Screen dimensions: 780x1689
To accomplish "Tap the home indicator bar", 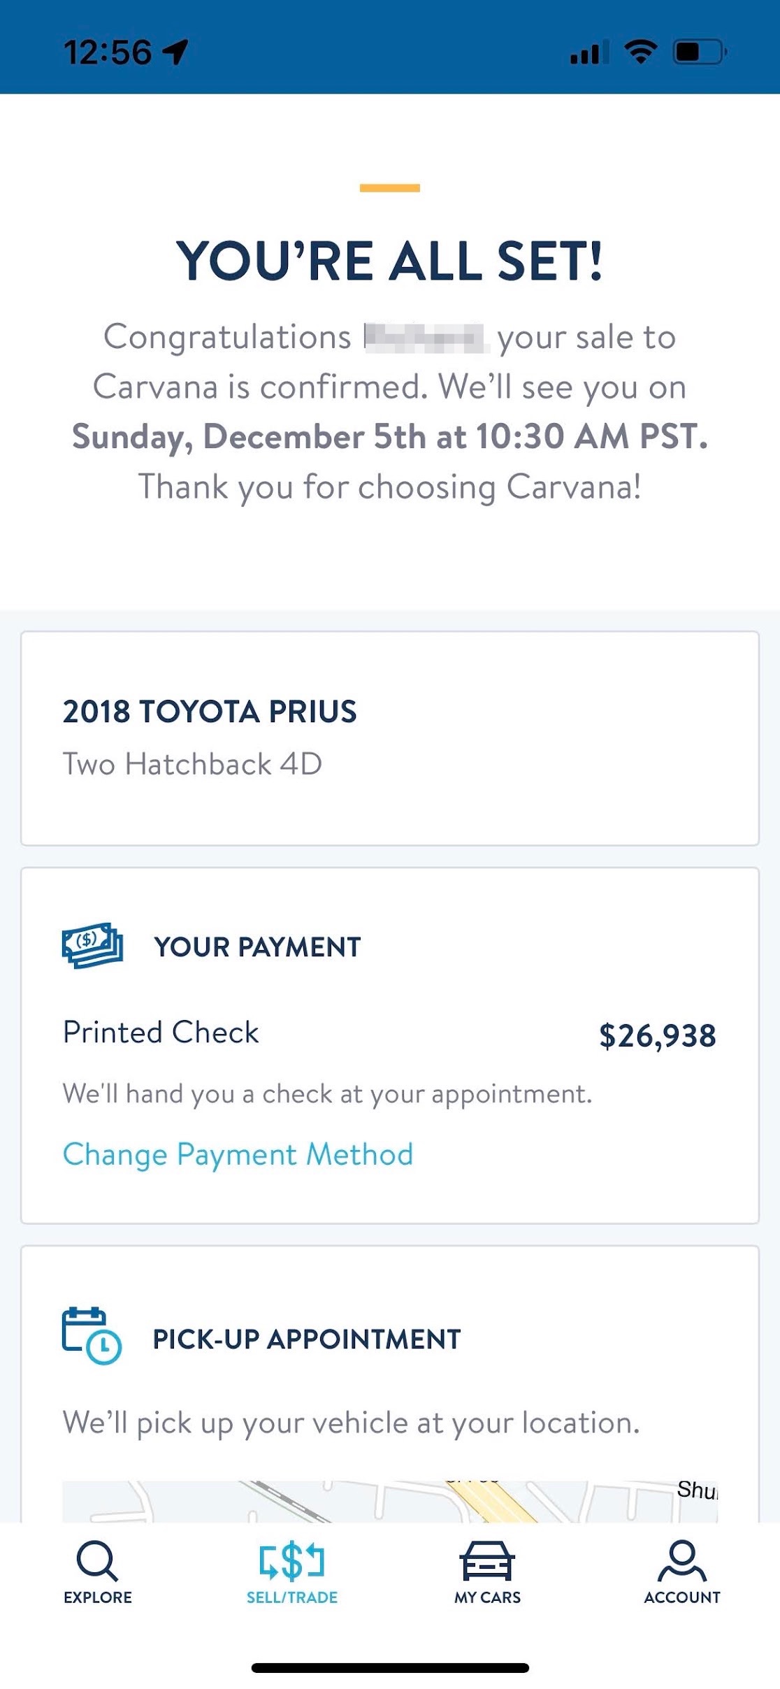I will [390, 1668].
